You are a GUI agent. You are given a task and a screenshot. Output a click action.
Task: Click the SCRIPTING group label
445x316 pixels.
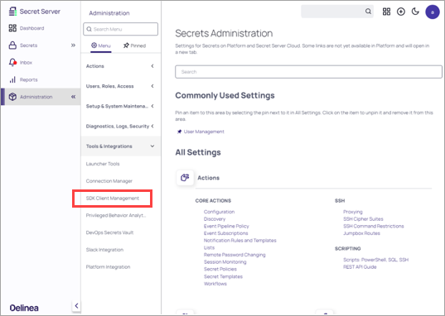pos(348,248)
